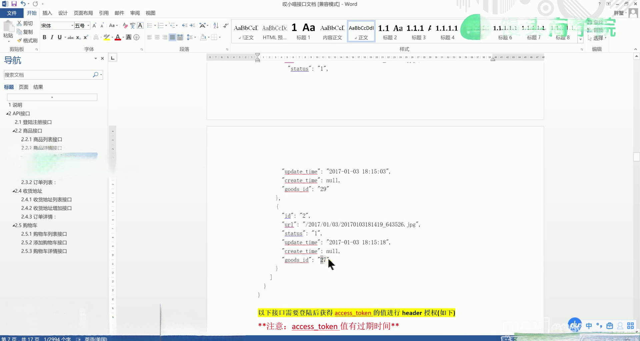The image size is (640, 341).
Task: Apply the 内容正文 style
Action: (332, 31)
